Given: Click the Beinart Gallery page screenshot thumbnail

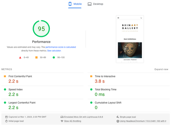Looking at the screenshot, I should (130, 39).
